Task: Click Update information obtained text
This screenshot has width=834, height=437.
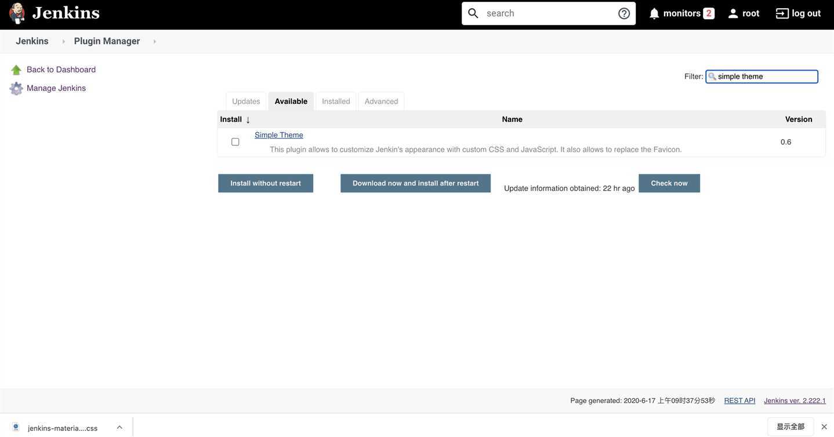Action: point(570,188)
